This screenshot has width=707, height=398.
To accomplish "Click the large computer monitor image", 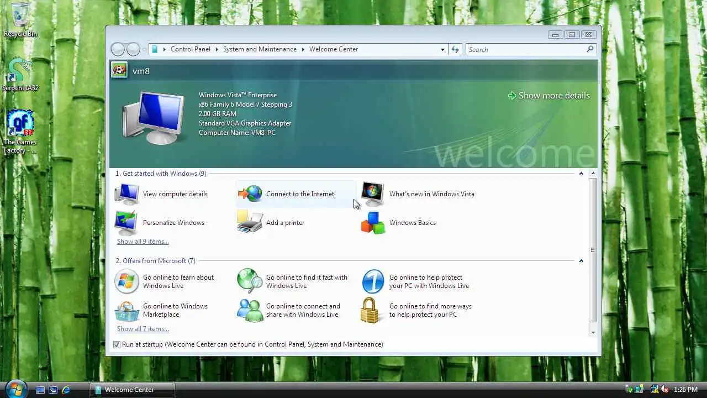I will [x=154, y=118].
